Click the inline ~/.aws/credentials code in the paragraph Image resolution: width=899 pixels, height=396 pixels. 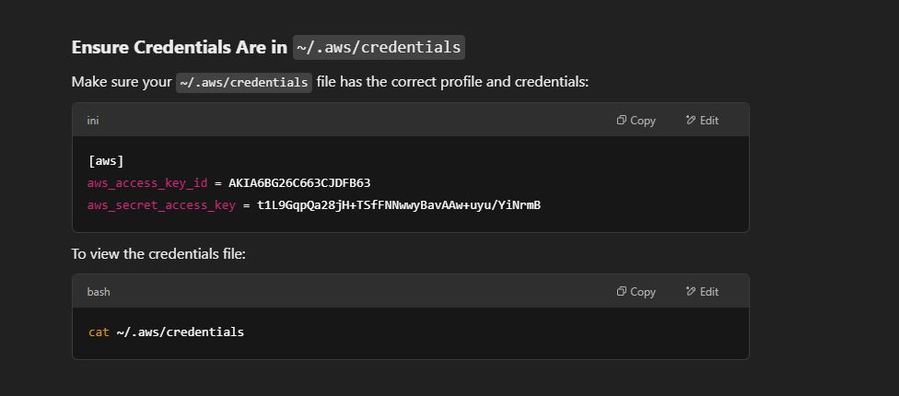244,82
